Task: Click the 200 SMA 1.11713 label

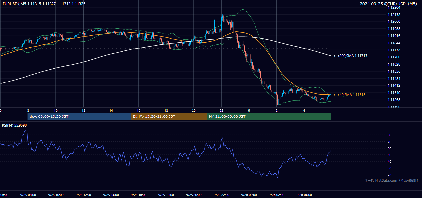Action: point(350,56)
